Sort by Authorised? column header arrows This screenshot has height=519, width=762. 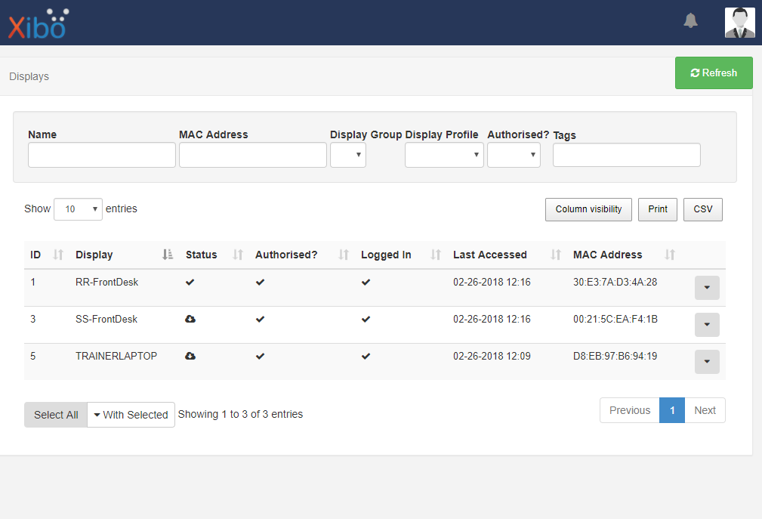pos(344,255)
